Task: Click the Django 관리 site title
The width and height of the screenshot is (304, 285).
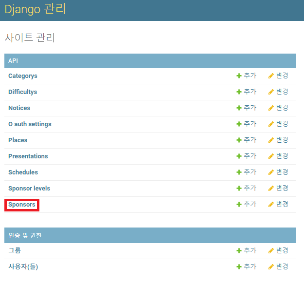Action: tap(35, 9)
